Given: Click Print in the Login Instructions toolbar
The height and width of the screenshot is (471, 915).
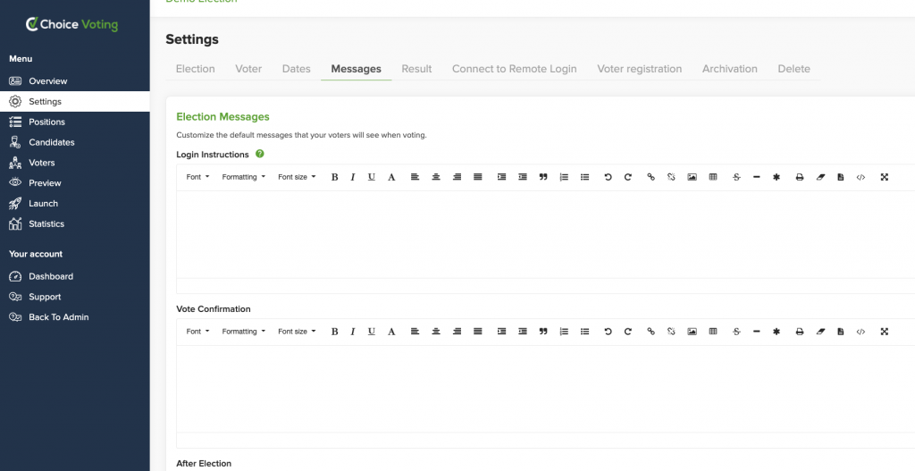Looking at the screenshot, I should pyautogui.click(x=800, y=177).
